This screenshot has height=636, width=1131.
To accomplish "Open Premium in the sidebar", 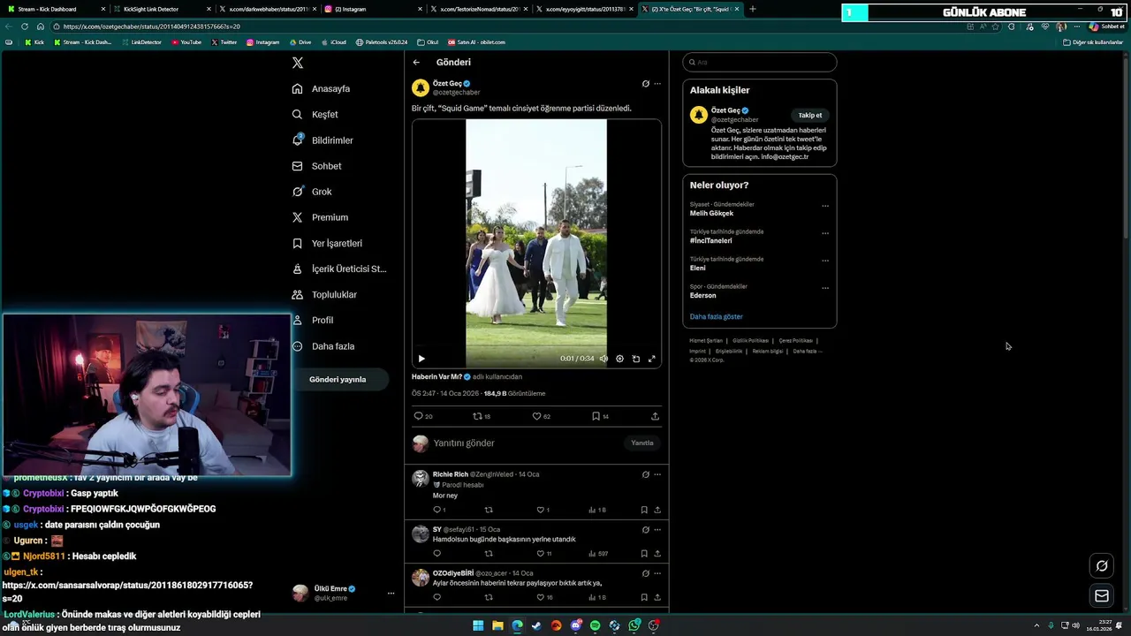I will (320, 217).
